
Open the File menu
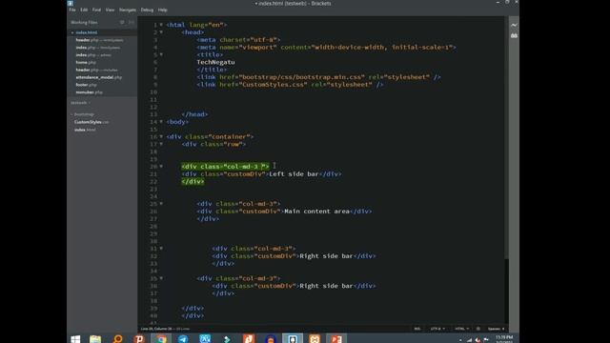72,10
